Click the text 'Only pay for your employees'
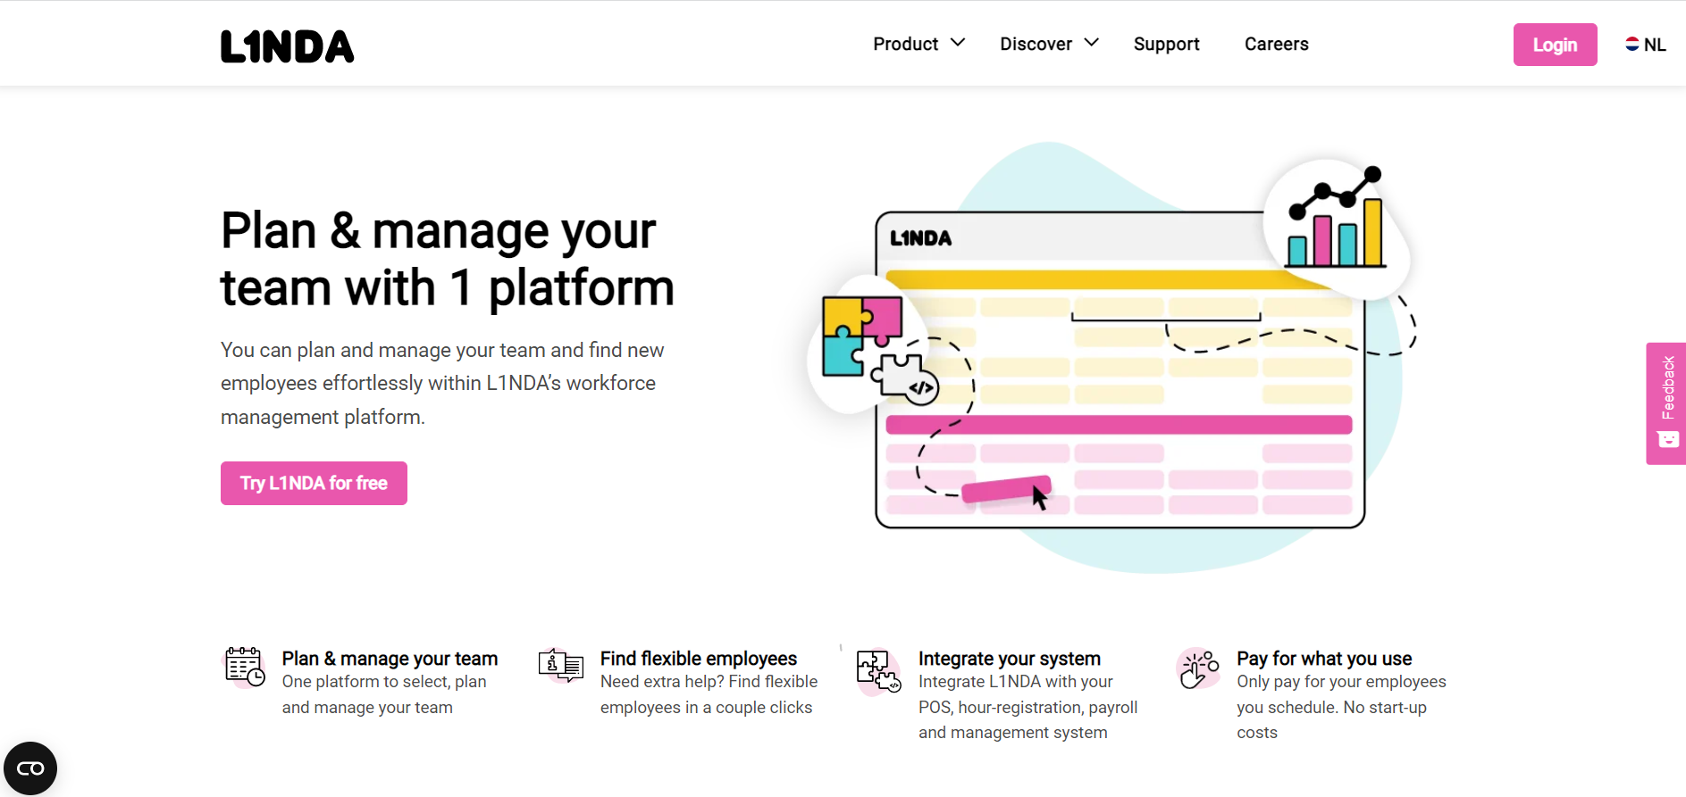 click(1341, 682)
